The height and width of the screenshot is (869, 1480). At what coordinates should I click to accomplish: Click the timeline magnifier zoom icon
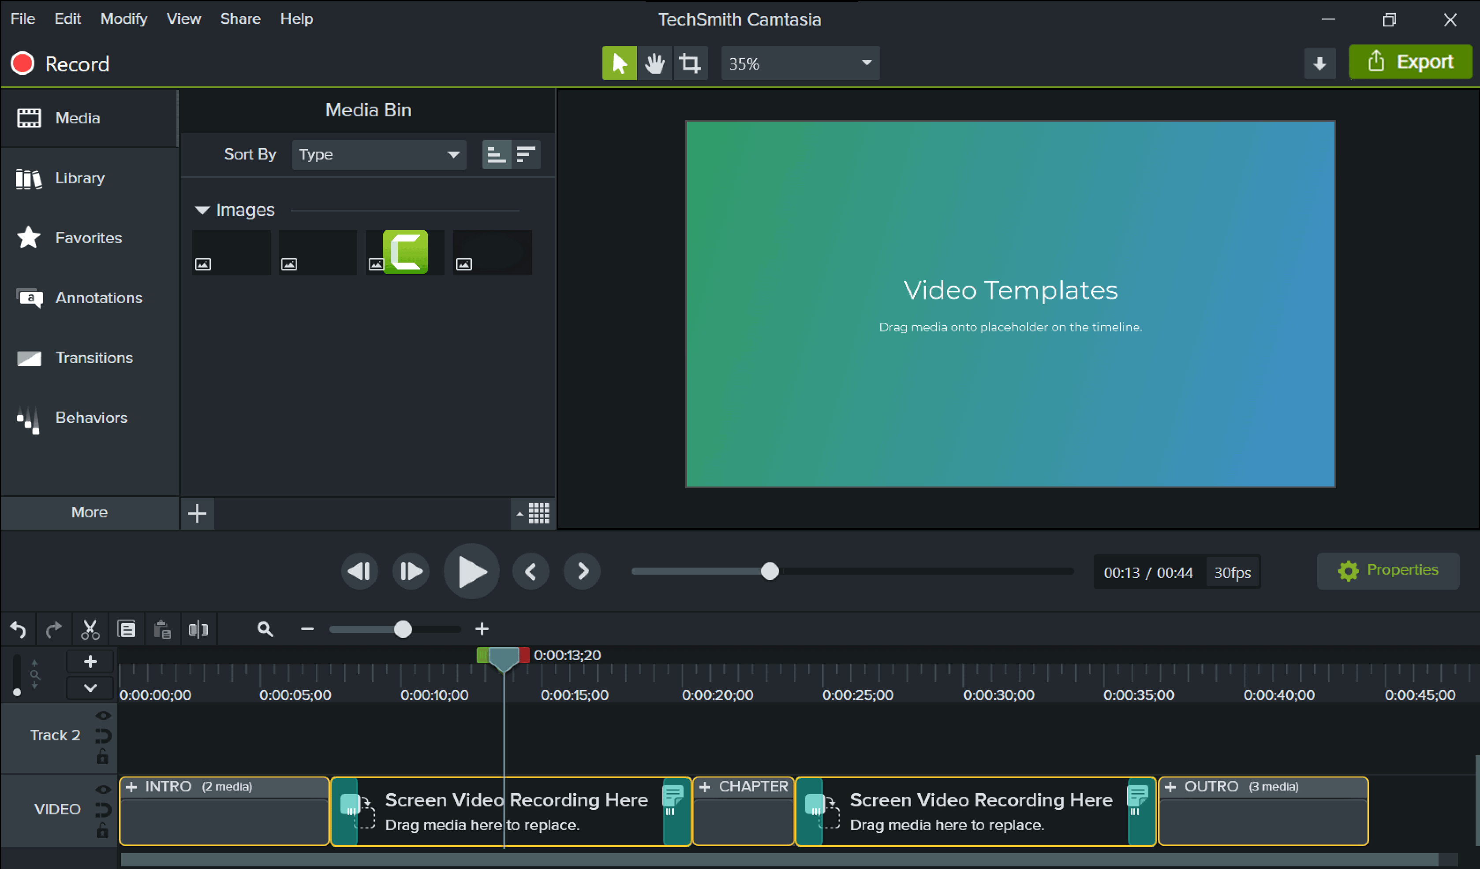[x=265, y=630]
